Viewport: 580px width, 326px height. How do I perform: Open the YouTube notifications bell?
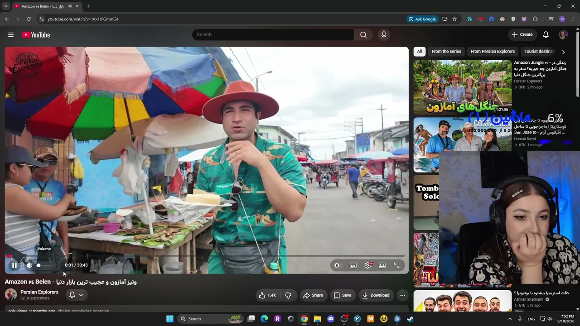[546, 35]
